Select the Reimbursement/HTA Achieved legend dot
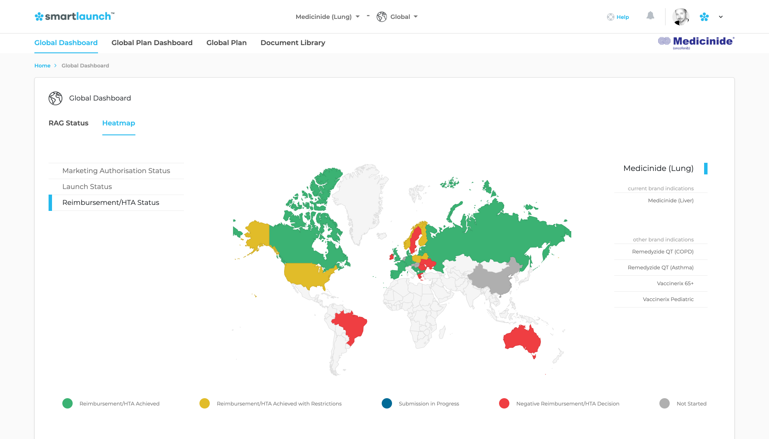This screenshot has width=769, height=439. point(67,403)
